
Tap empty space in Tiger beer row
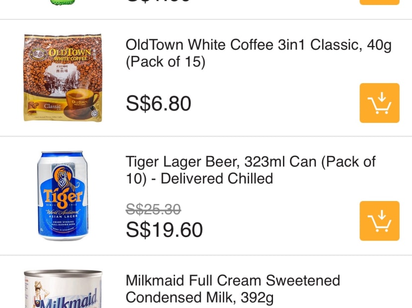278,223
